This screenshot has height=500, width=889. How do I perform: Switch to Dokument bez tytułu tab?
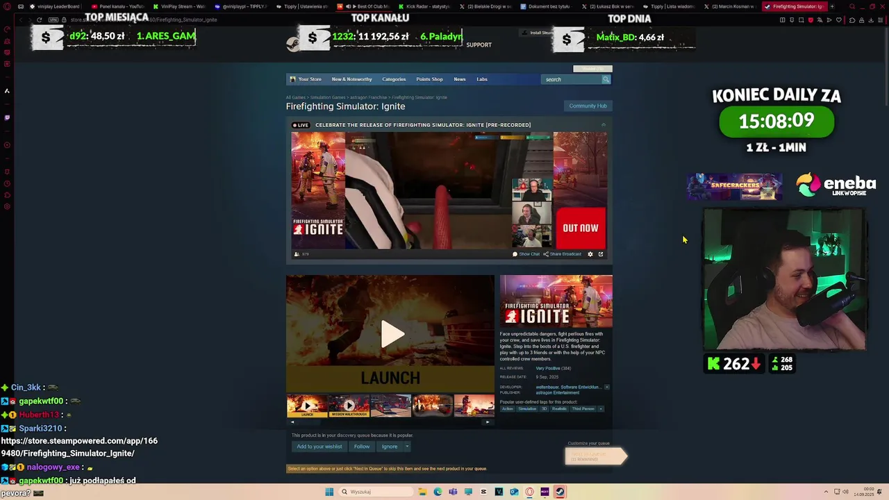[x=547, y=6]
